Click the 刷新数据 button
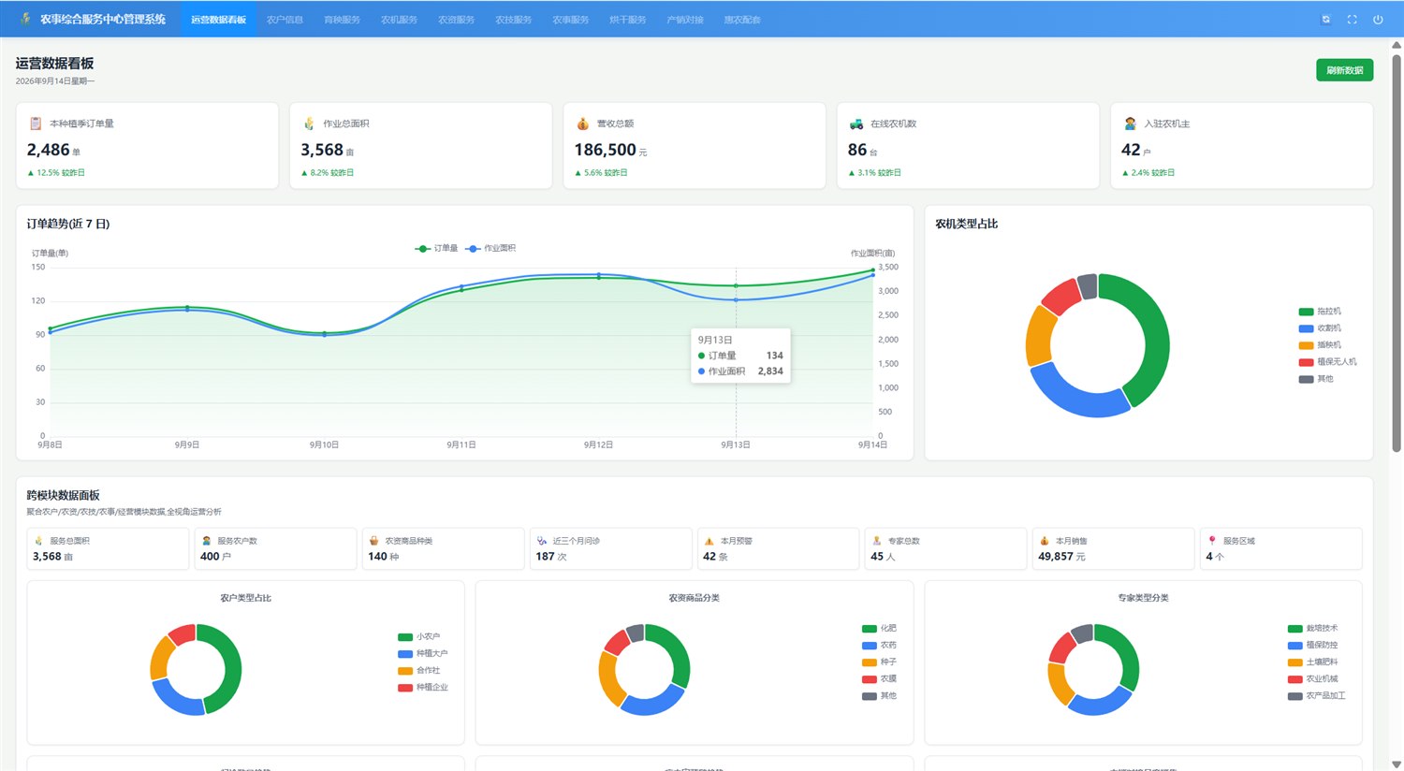Screen dimensions: 1404x771 1344,70
